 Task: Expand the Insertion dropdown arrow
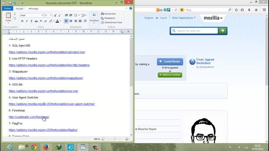(x=94, y=23)
